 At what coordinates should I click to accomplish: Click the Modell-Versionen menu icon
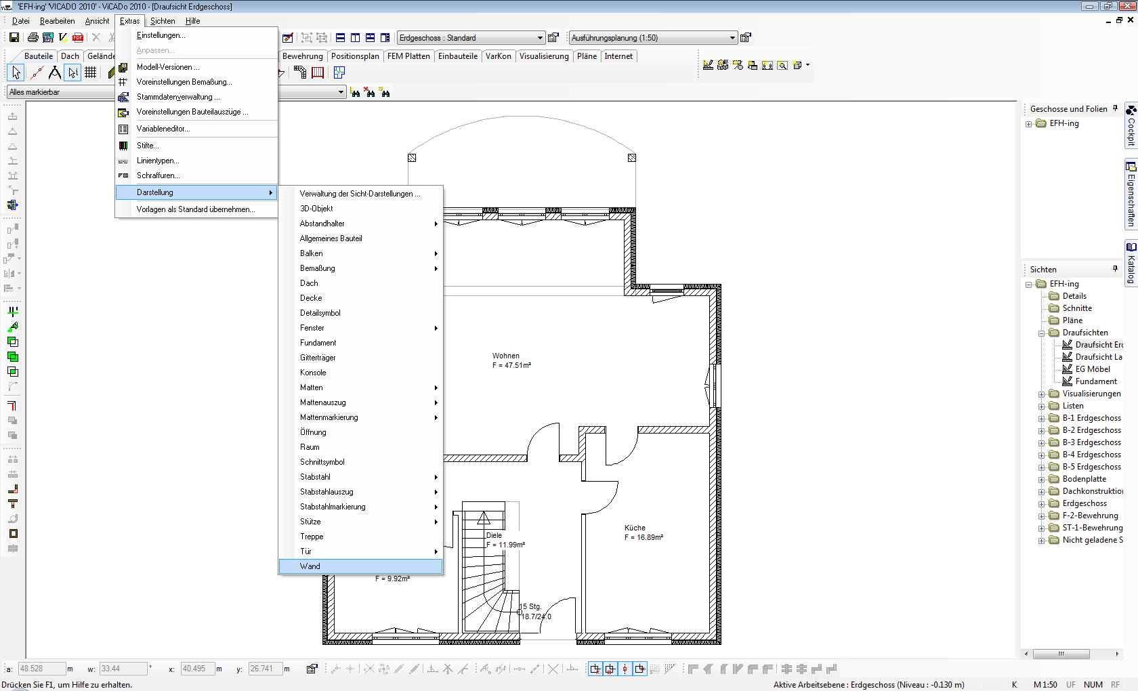[x=123, y=67]
